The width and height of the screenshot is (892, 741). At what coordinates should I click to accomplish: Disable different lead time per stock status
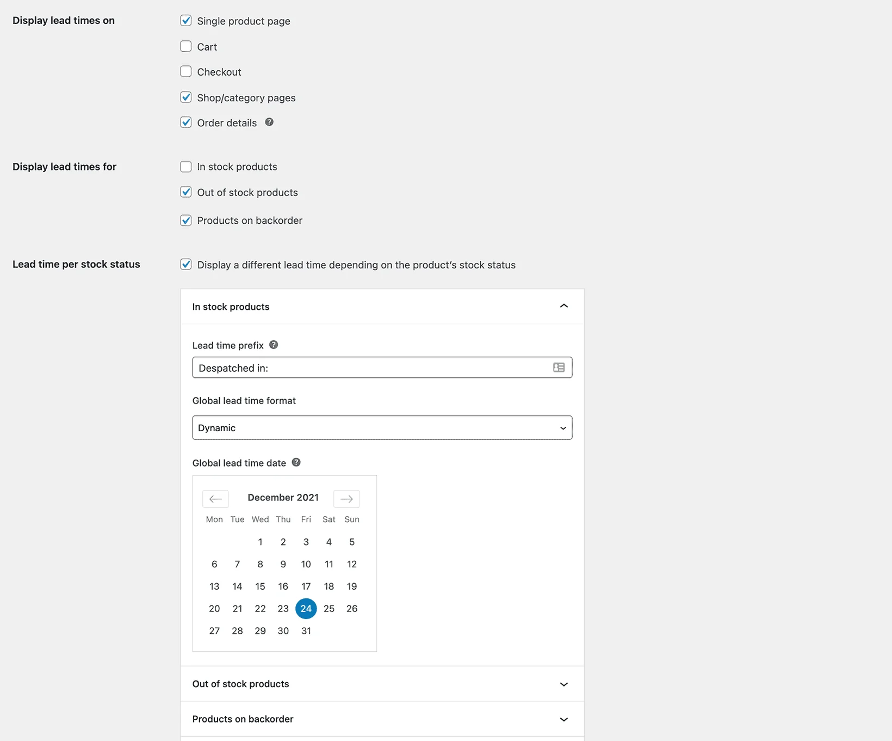pyautogui.click(x=185, y=265)
